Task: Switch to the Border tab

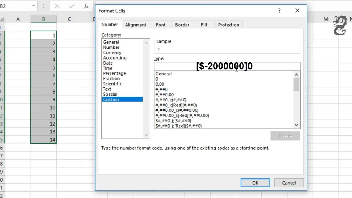Action: coord(182,25)
